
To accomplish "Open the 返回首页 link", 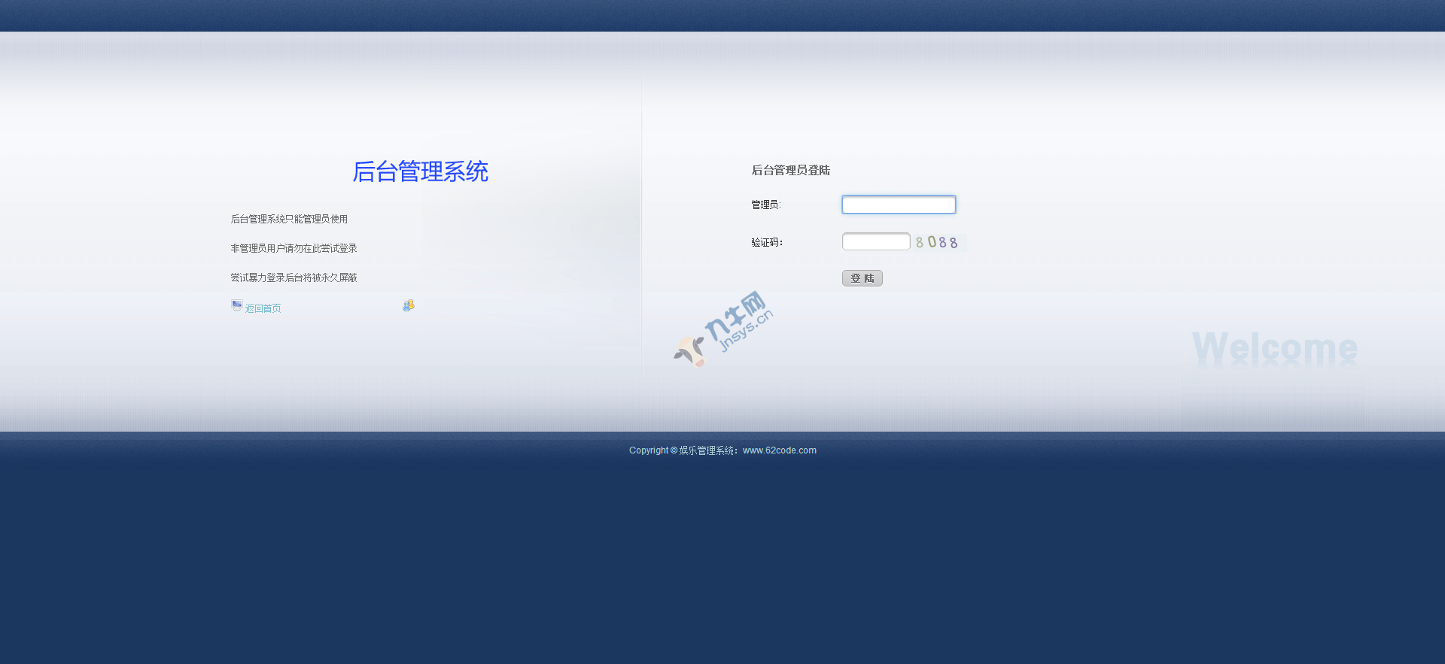I will [263, 308].
